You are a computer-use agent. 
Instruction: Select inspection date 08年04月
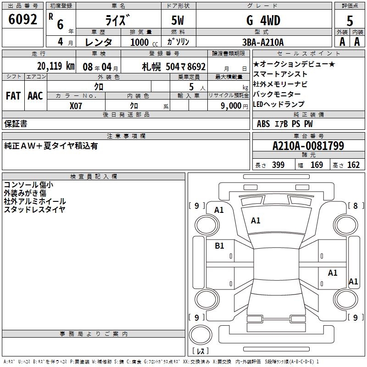pos(100,67)
